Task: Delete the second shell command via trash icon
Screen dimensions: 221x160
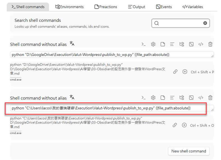Action: (210, 98)
